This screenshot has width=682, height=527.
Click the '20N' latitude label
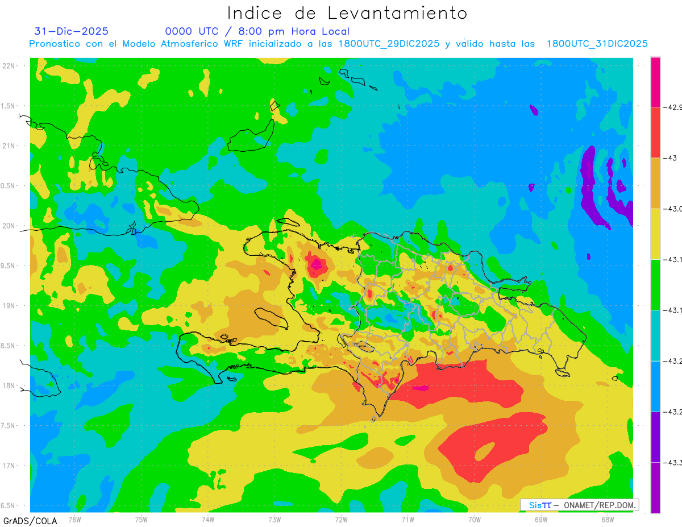tap(10, 226)
